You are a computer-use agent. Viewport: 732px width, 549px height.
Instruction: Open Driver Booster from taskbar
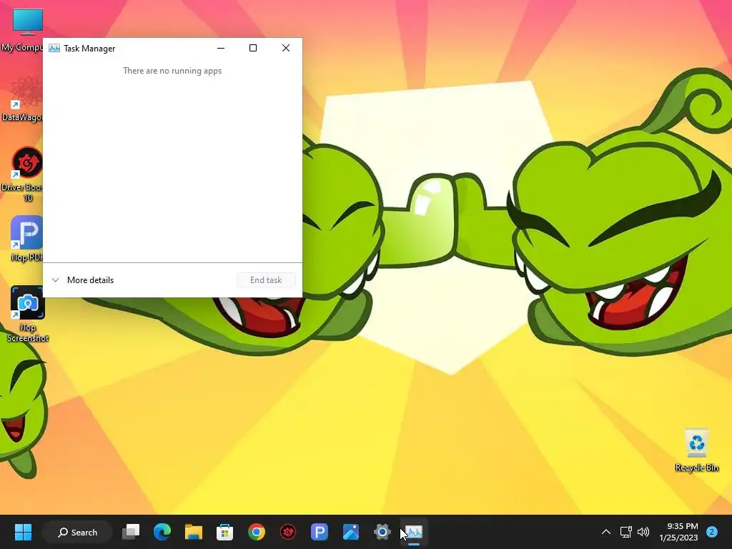click(x=287, y=532)
